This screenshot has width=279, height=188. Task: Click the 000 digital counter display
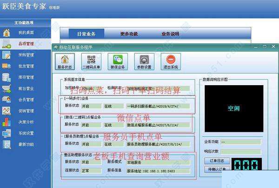246,164
